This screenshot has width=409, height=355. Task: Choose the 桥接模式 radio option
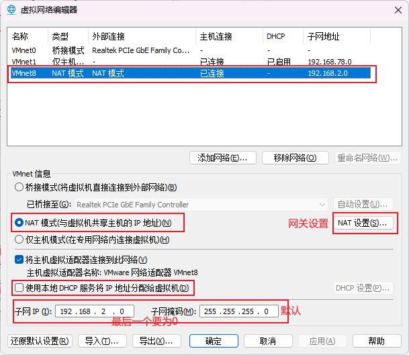pyautogui.click(x=19, y=187)
